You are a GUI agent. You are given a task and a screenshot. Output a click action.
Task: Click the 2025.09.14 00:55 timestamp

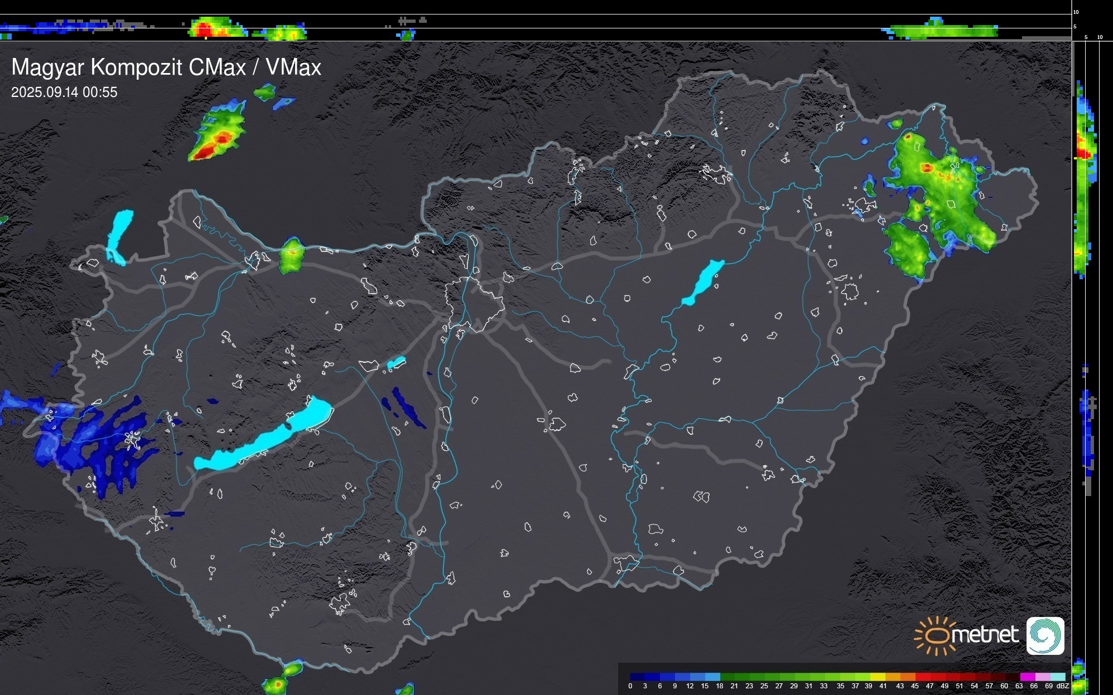tap(64, 93)
